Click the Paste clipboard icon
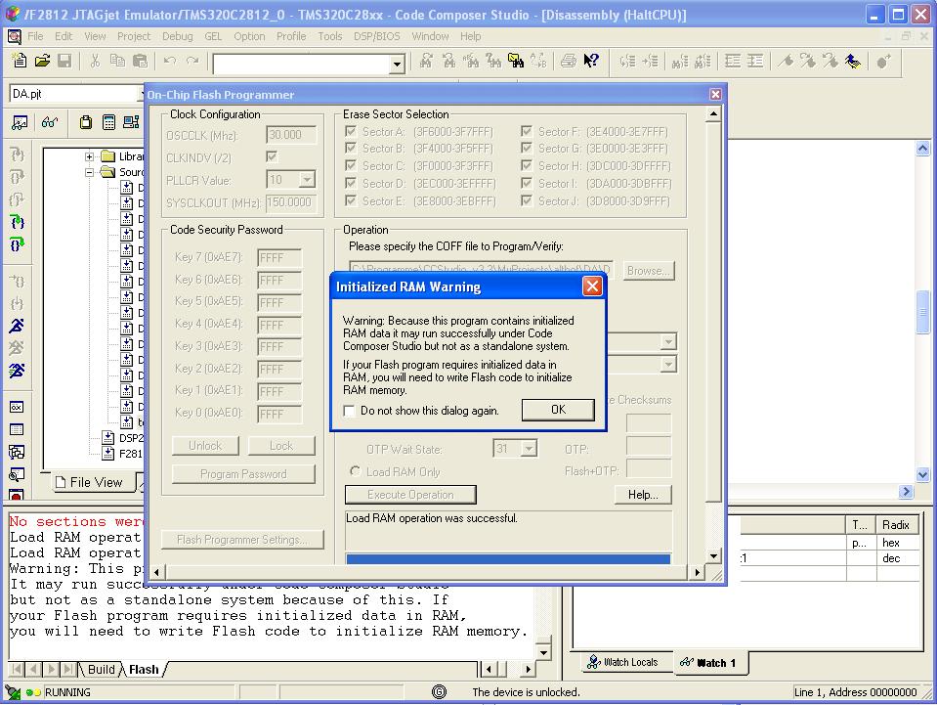 140,61
